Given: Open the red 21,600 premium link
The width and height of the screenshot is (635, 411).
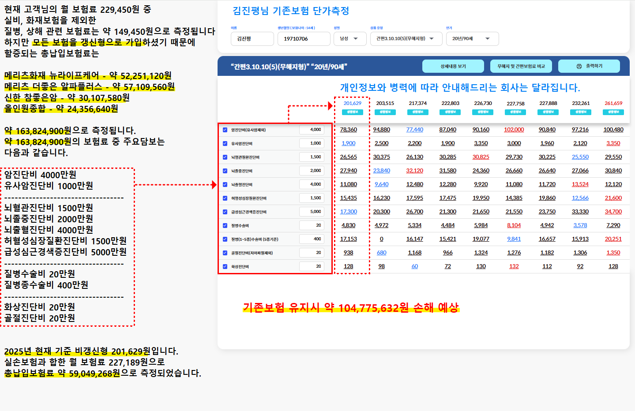Looking at the screenshot, I should [x=613, y=198].
